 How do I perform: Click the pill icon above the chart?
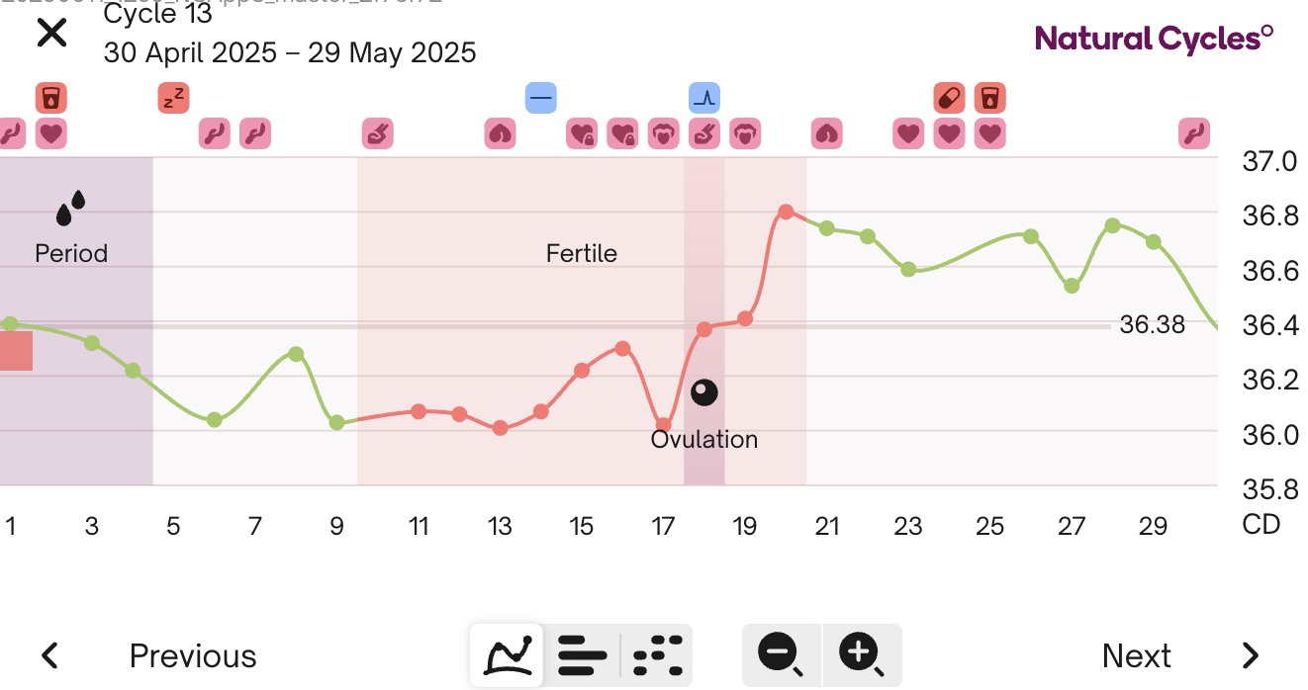tap(949, 98)
